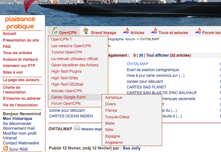This screenshot has width=221, height=152.
Task: Choose Italie in the submenu
Action: [x=109, y=130]
